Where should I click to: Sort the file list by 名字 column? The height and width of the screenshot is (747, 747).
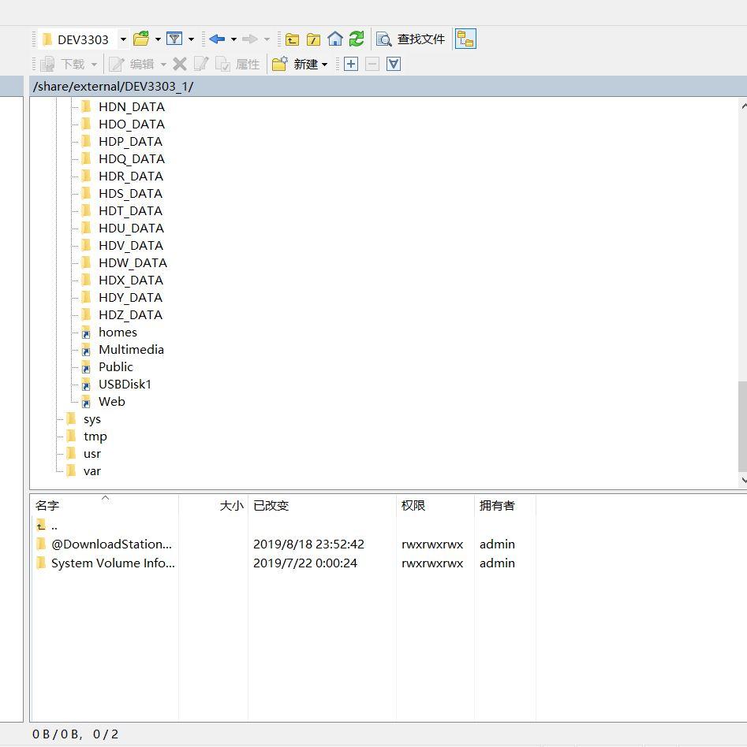pyautogui.click(x=47, y=506)
